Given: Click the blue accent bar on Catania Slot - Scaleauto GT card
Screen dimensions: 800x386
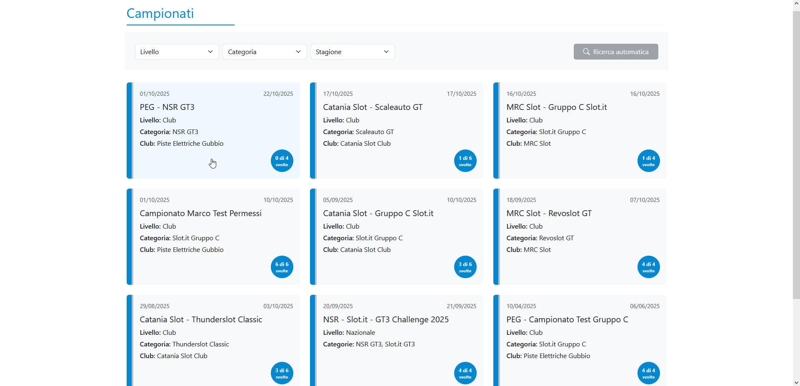Looking at the screenshot, I should point(313,130).
